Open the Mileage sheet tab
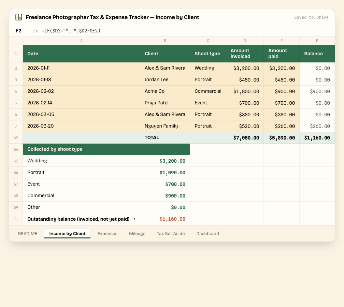Image resolution: width=344 pixels, height=307 pixels. 137,234
